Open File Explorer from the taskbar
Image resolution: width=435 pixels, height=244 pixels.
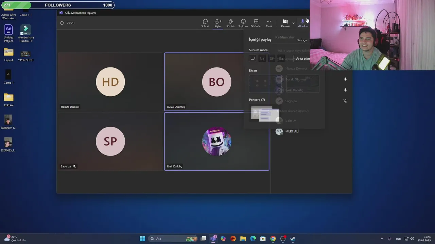point(243,239)
